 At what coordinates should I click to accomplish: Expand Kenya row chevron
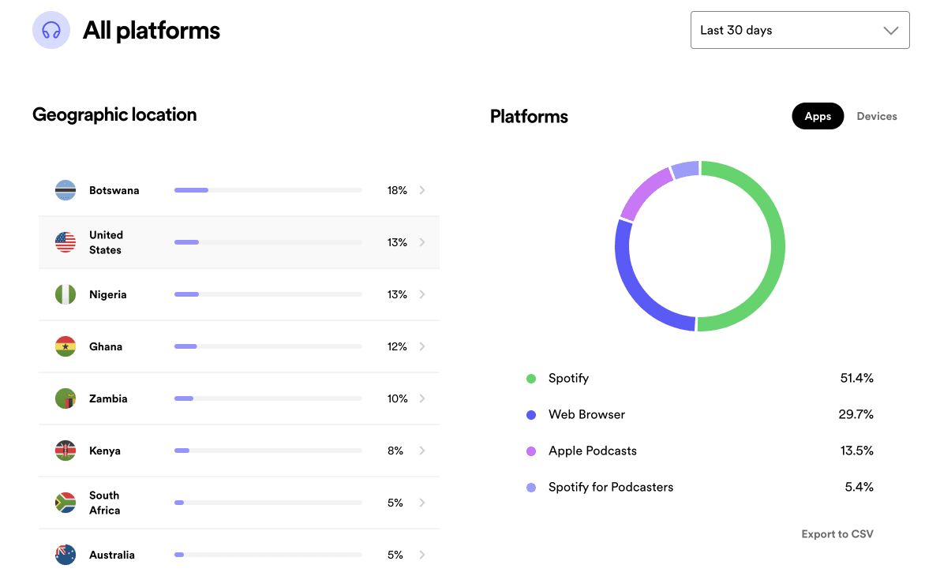pos(422,451)
